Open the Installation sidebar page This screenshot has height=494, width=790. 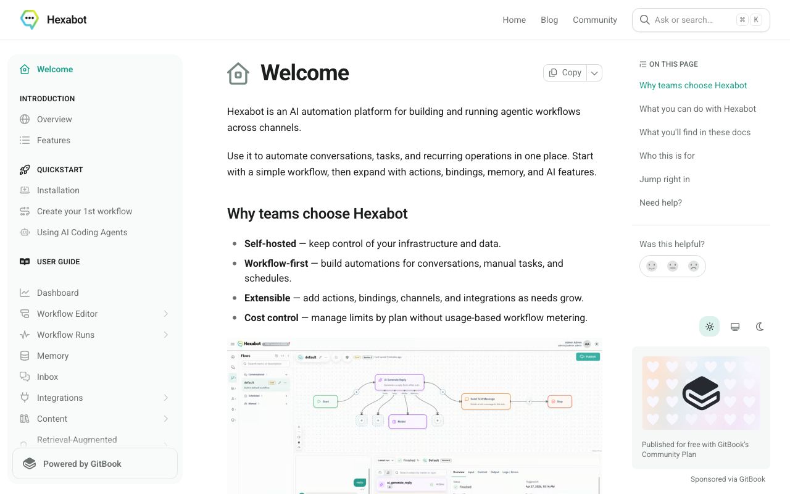click(95, 190)
